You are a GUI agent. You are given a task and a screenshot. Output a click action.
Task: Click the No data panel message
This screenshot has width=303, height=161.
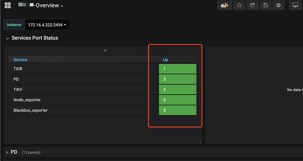pos(295,90)
